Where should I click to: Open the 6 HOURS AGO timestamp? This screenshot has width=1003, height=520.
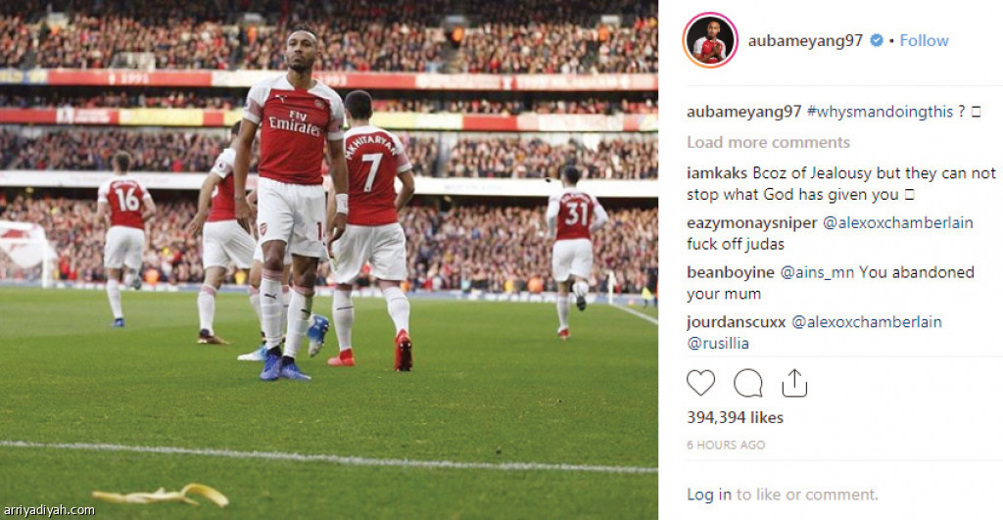(726, 445)
